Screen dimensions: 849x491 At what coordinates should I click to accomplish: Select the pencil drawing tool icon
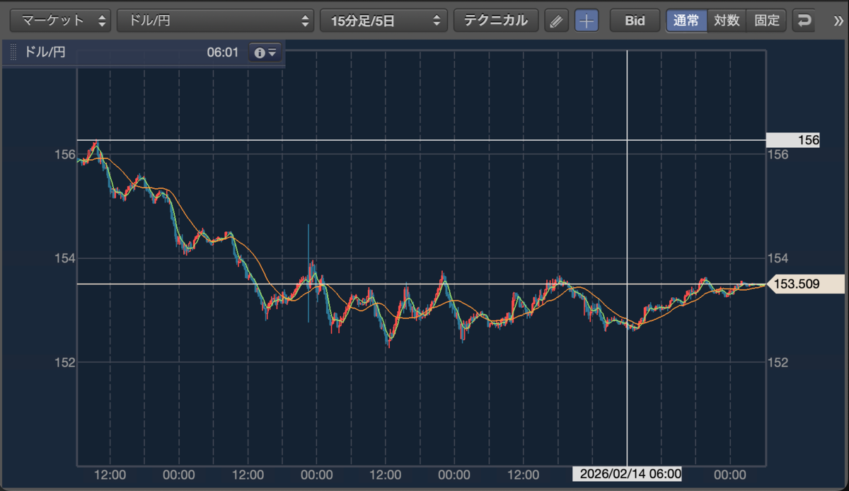coord(557,21)
